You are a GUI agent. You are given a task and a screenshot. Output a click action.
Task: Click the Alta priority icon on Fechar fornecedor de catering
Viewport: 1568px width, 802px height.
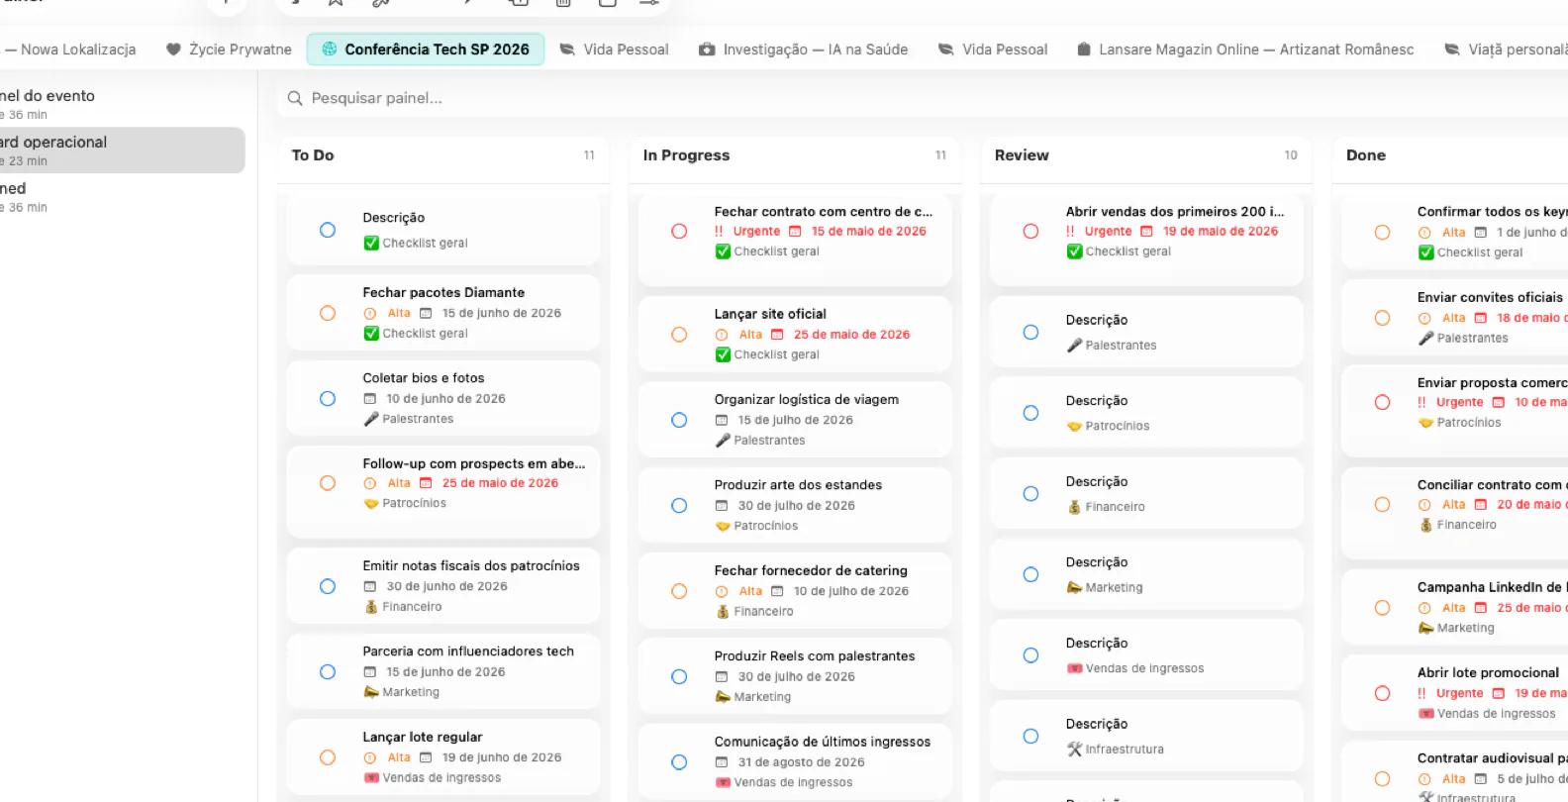tap(722, 591)
